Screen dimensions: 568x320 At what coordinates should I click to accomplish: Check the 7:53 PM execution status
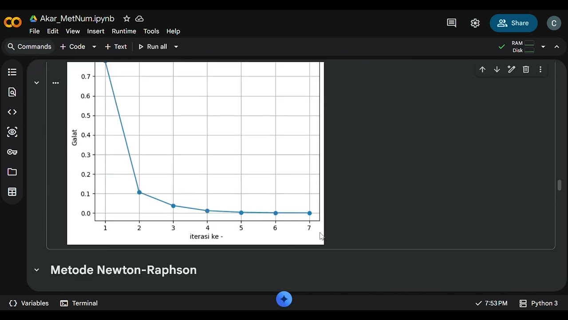pos(491,303)
